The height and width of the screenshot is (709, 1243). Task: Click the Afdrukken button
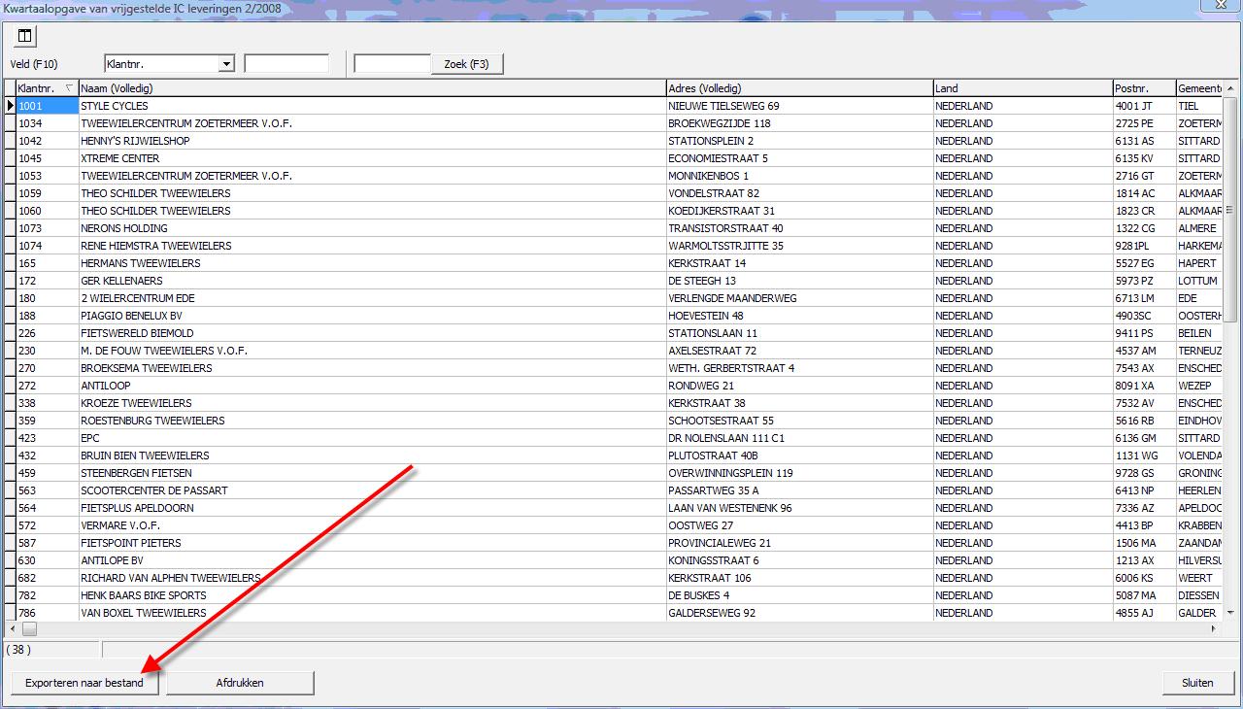[240, 683]
